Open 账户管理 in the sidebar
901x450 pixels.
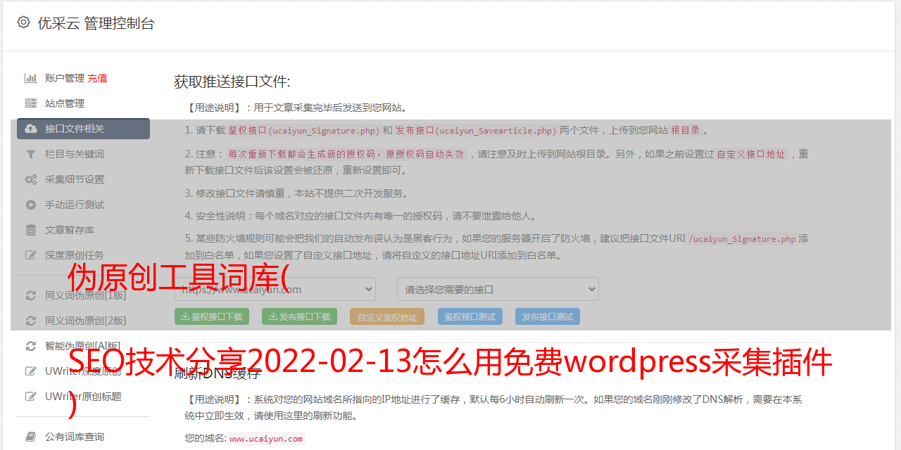[x=65, y=78]
